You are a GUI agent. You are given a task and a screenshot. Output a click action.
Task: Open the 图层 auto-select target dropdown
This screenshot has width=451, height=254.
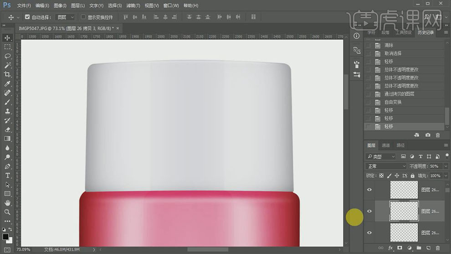click(65, 17)
